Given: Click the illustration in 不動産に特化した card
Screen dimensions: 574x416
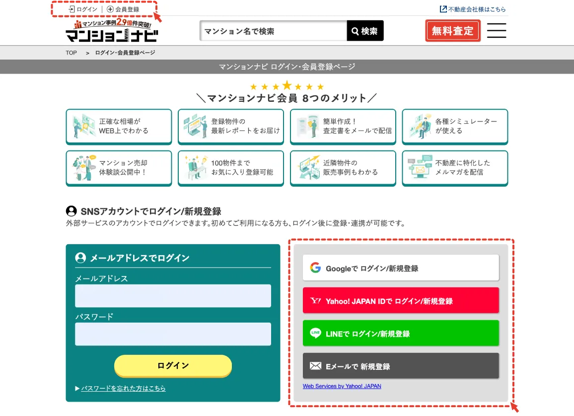Looking at the screenshot, I should tap(420, 168).
